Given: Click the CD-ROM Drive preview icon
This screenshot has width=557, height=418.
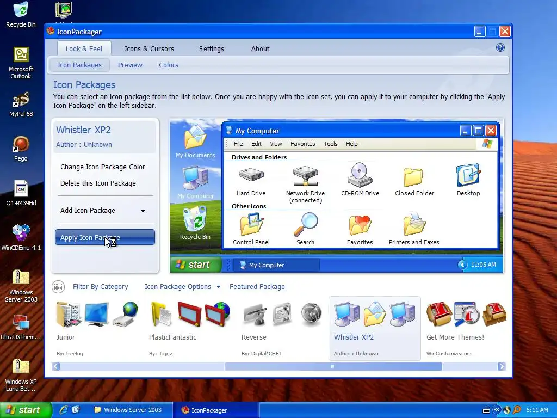Looking at the screenshot, I should pos(360,175).
